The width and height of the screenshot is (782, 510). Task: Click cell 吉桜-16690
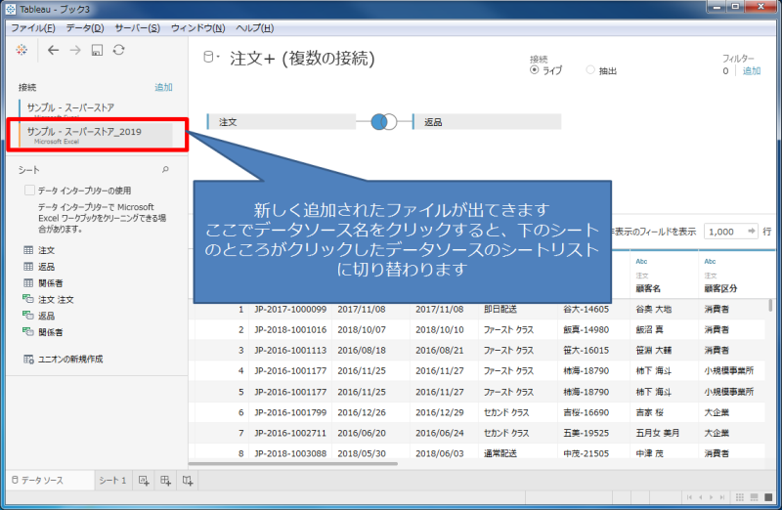[x=586, y=412]
